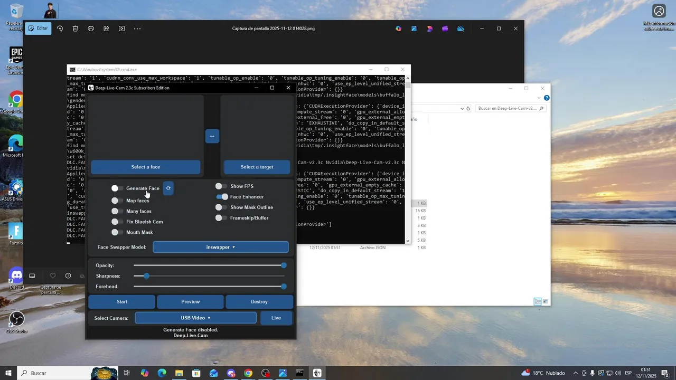
Task: Click Sharpness slider handle
Action: pyautogui.click(x=146, y=276)
